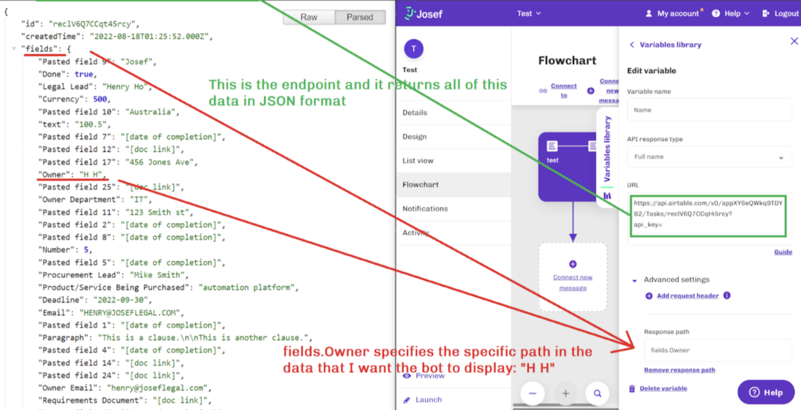The width and height of the screenshot is (801, 410).
Task: Click the Preview eye icon
Action: point(407,376)
